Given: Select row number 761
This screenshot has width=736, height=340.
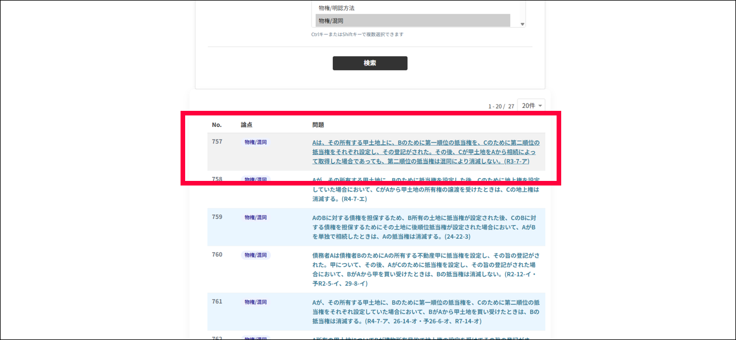Looking at the screenshot, I should (x=217, y=302).
